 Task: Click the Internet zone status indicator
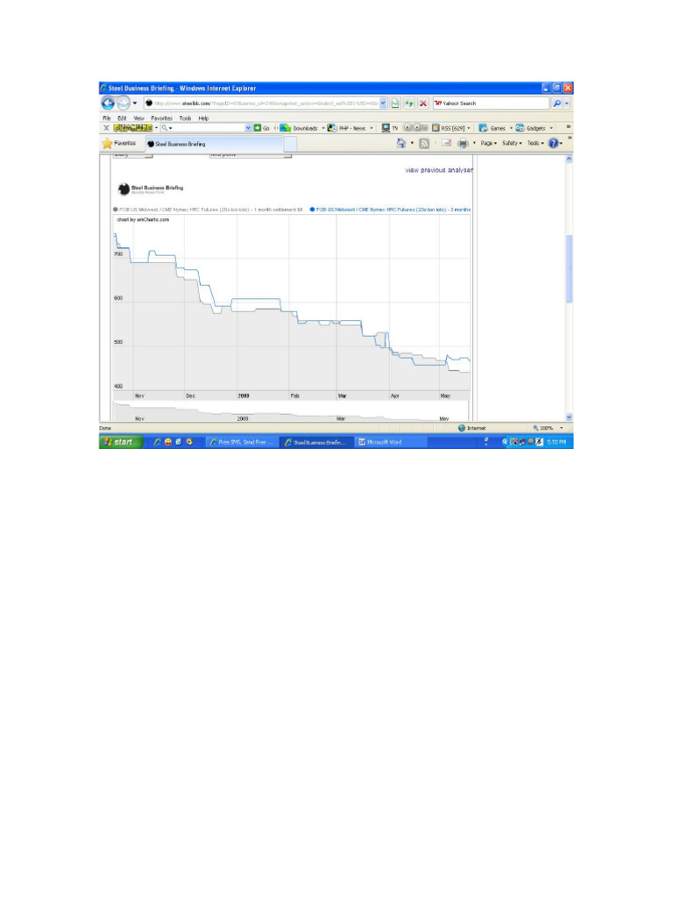click(x=472, y=428)
